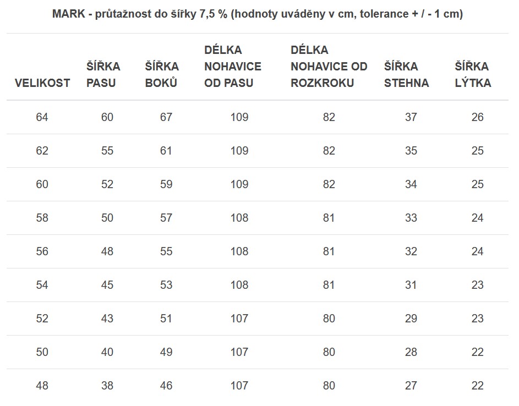This screenshot has height=406, width=519.
Task: Click hip width value 46
Action: coord(166,386)
